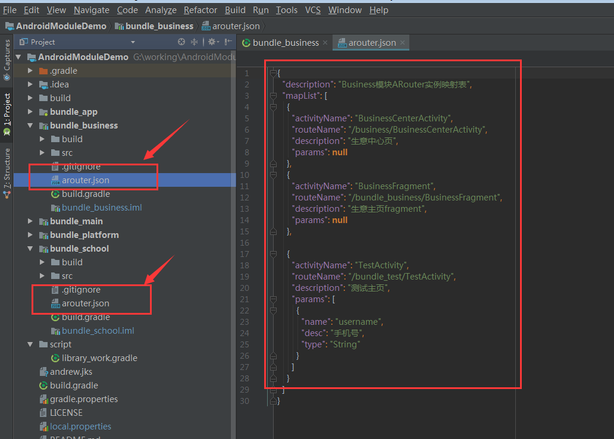Screen dimensions: 614x439
Task: Click AndroidModuleDemo breadcrumb
Action: point(55,26)
